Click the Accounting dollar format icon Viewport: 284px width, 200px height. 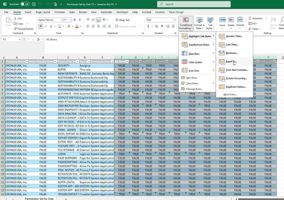148,26
